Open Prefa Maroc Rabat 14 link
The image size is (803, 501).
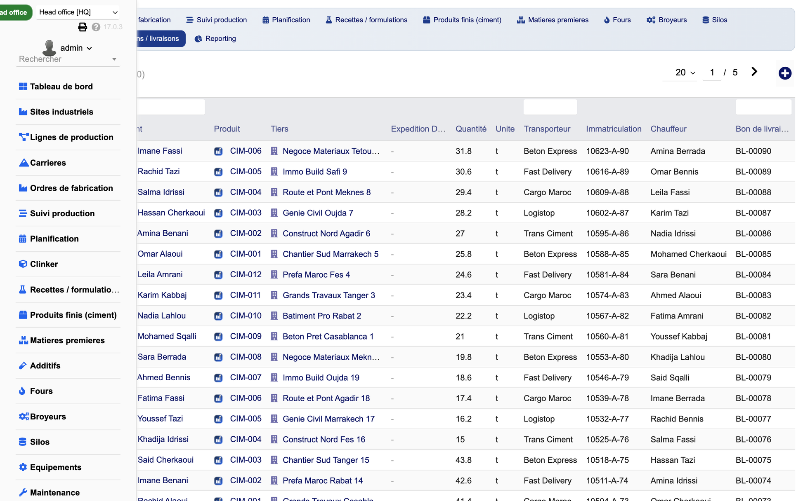[x=323, y=480]
